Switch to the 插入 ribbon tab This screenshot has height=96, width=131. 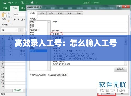point(23,8)
